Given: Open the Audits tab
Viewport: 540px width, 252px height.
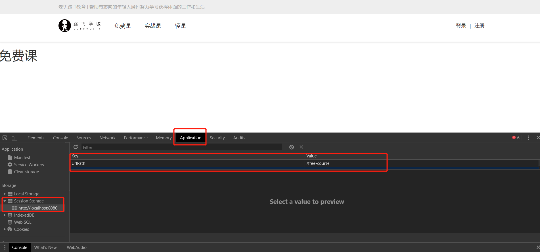Looking at the screenshot, I should tap(239, 138).
